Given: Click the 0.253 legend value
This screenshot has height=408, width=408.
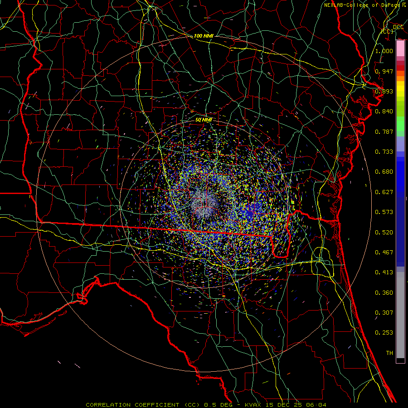Looking at the screenshot, I should pyautogui.click(x=384, y=333).
